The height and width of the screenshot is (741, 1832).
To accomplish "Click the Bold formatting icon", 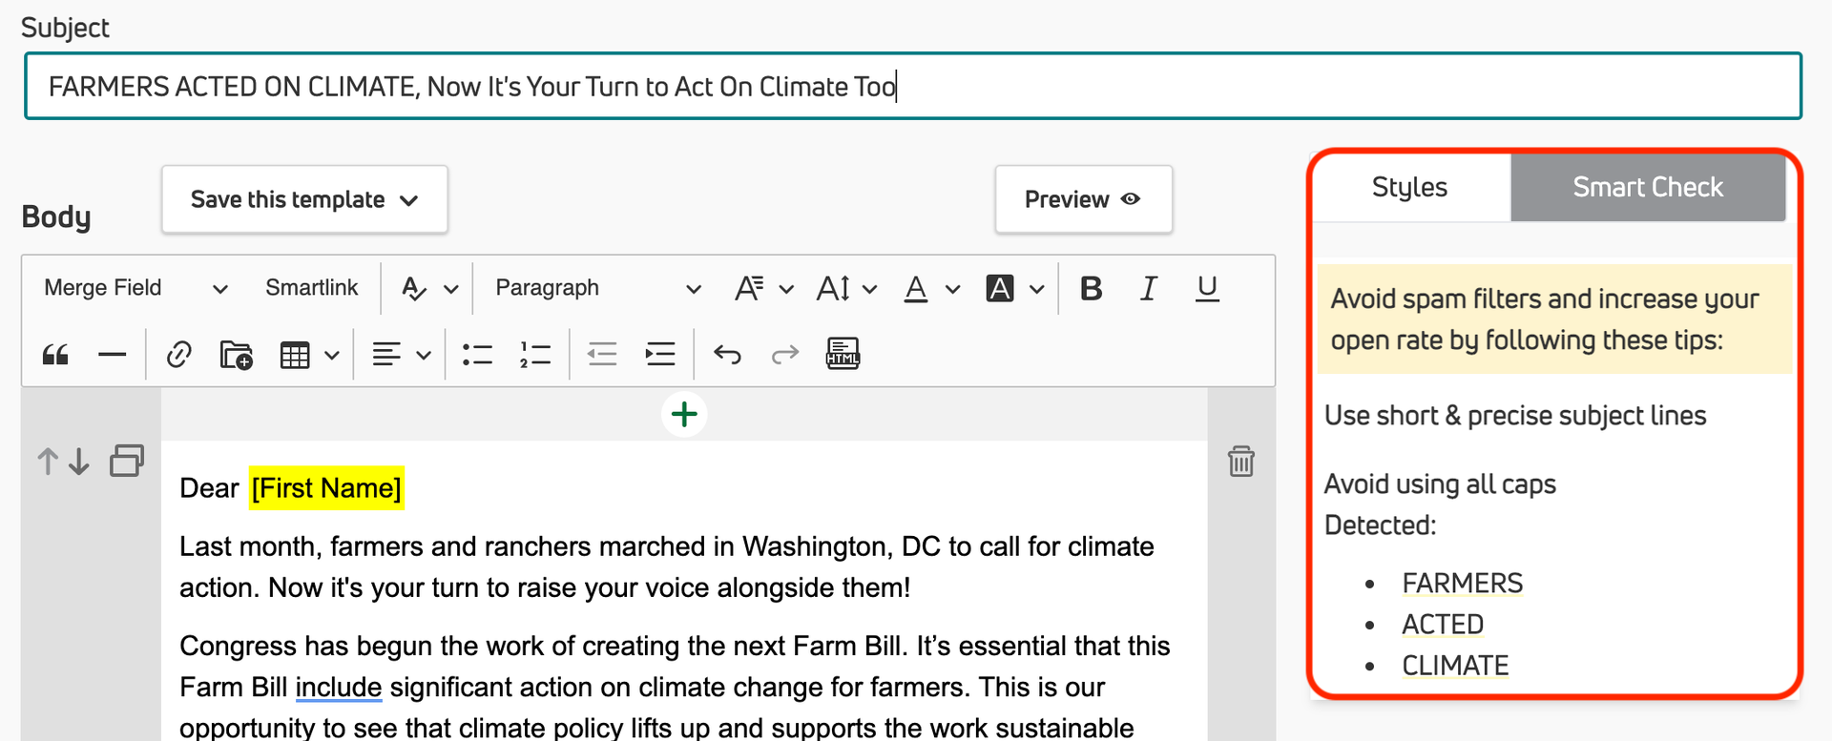I will point(1091,288).
